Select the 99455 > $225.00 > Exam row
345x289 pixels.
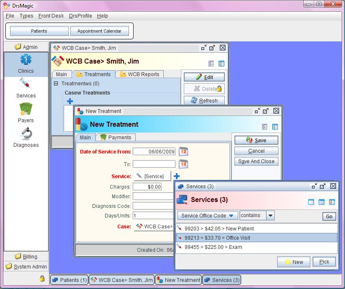pos(257,247)
